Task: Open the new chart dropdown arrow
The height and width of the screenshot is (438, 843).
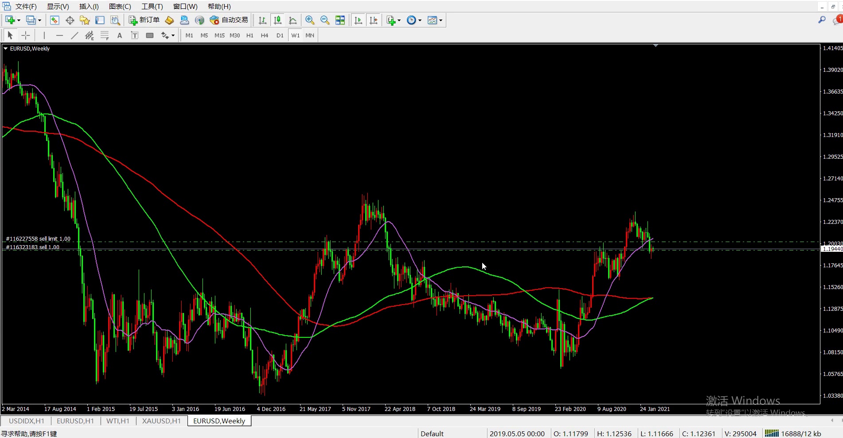Action: click(19, 20)
